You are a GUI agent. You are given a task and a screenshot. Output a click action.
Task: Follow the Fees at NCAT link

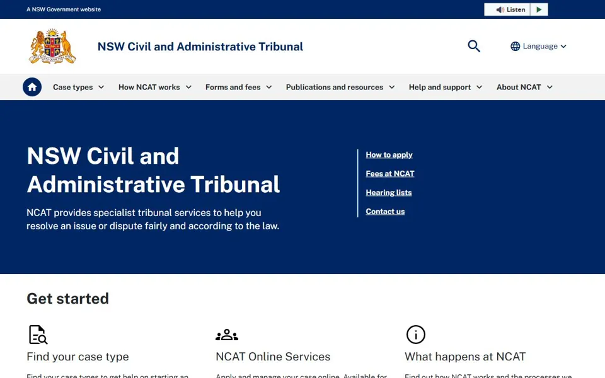[390, 174]
